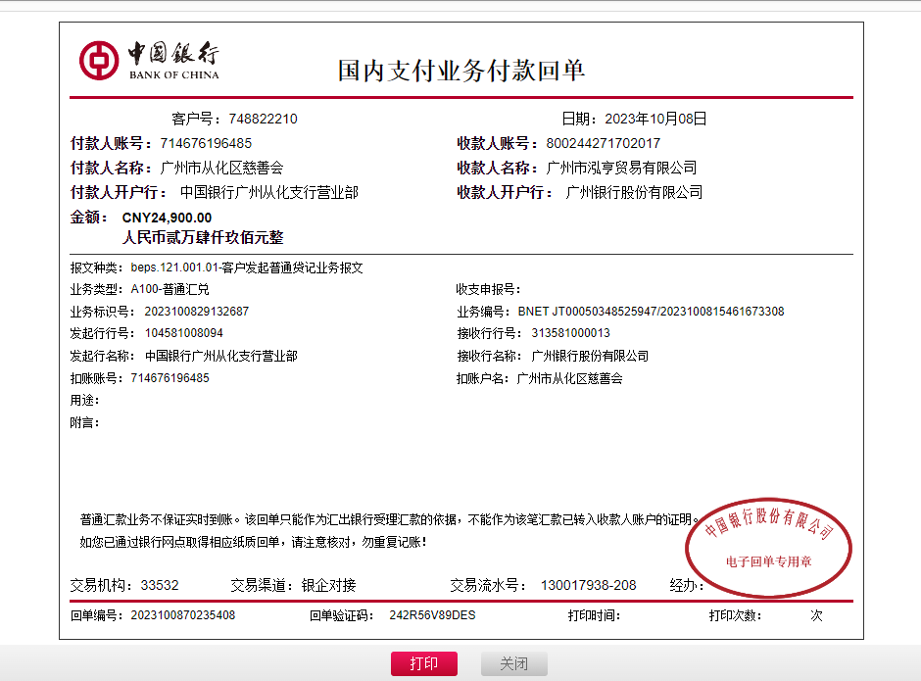Select payer name 广州市从化区慈善会 beside 付款人名称
921x681 pixels.
point(221,169)
